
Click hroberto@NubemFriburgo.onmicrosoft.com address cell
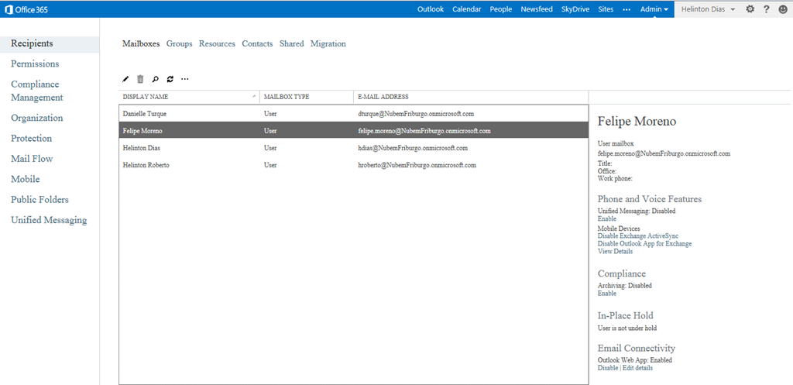pos(417,165)
